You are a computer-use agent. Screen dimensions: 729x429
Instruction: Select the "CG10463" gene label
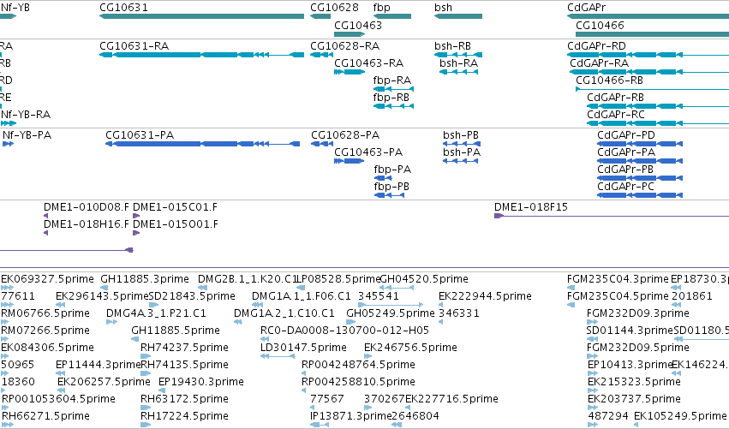(358, 25)
